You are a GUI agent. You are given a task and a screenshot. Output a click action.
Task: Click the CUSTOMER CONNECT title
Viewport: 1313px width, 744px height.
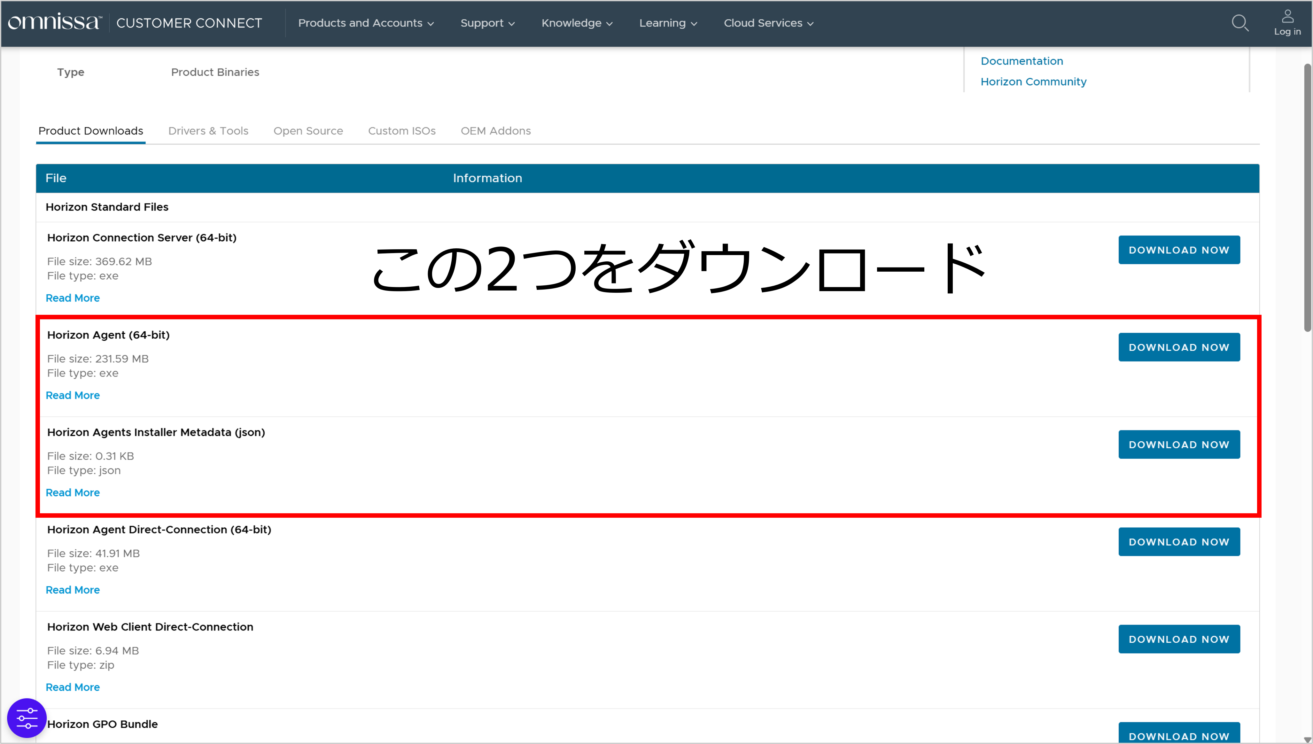click(189, 23)
